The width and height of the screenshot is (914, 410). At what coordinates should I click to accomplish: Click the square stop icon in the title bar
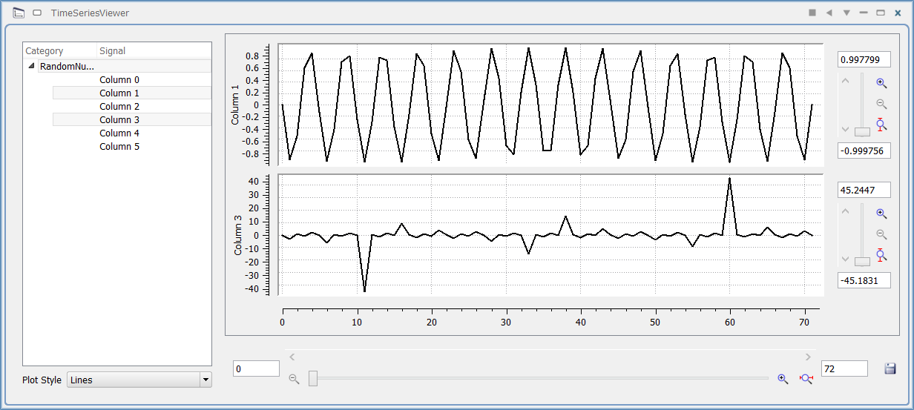click(812, 13)
